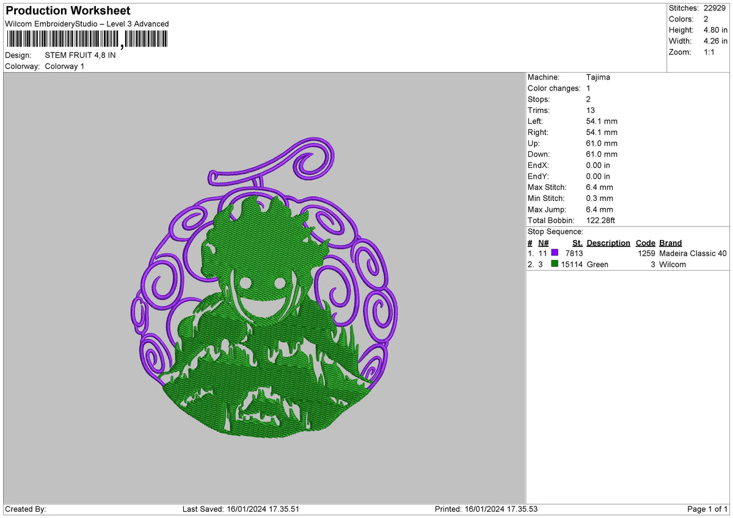This screenshot has width=733, height=518.
Task: Click the Width value "4.26 in"
Action: [x=715, y=41]
